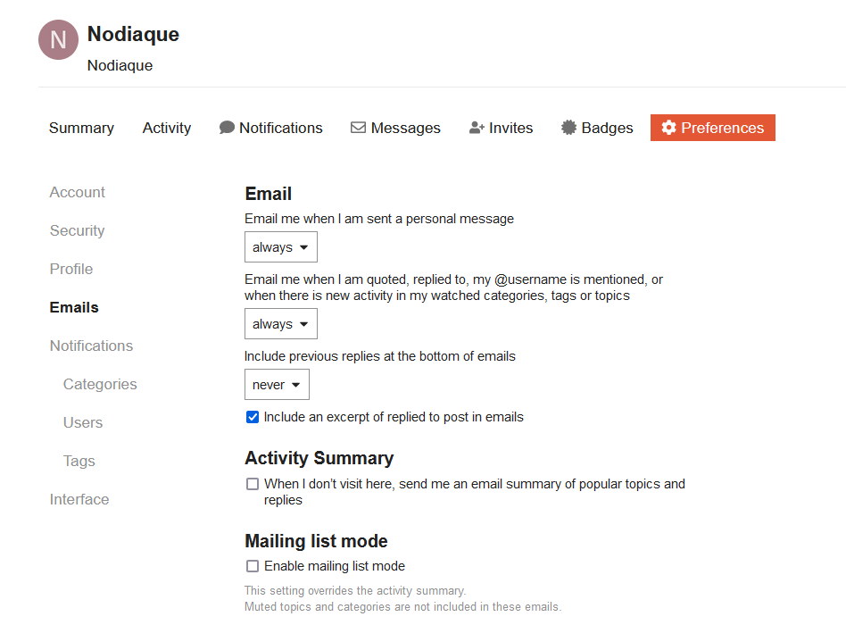The width and height of the screenshot is (846, 625).
Task: Open the quoted or mentioned email dropdown
Action: (x=280, y=324)
